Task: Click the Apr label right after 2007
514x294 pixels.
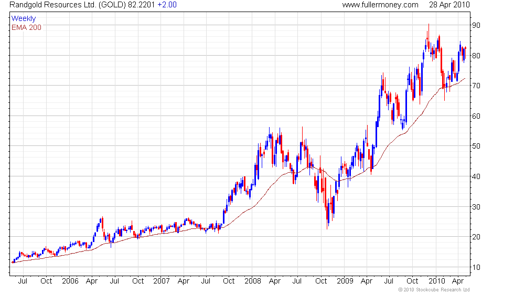Action: [x=184, y=281]
